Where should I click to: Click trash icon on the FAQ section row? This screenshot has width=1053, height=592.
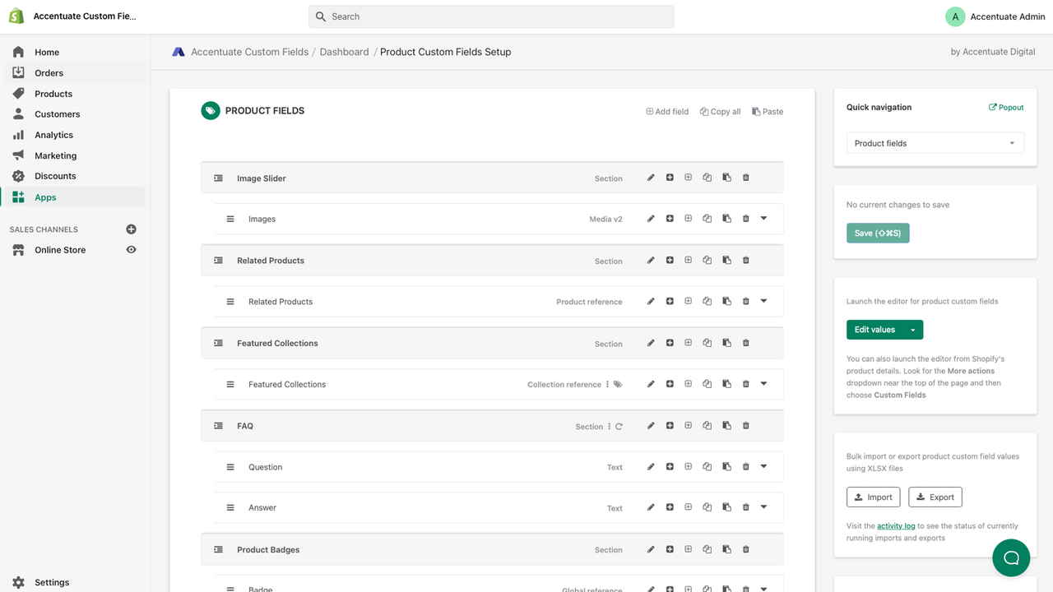click(746, 426)
